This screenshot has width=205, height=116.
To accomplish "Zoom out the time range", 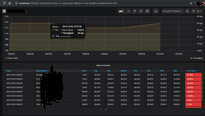I will (x=187, y=11).
